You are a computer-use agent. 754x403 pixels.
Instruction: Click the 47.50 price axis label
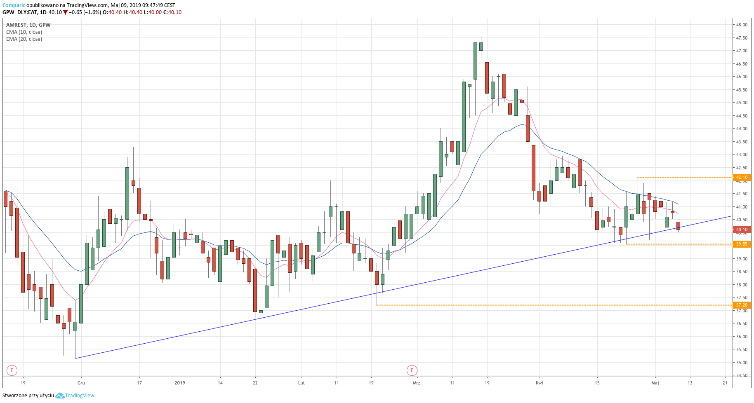[x=742, y=38]
